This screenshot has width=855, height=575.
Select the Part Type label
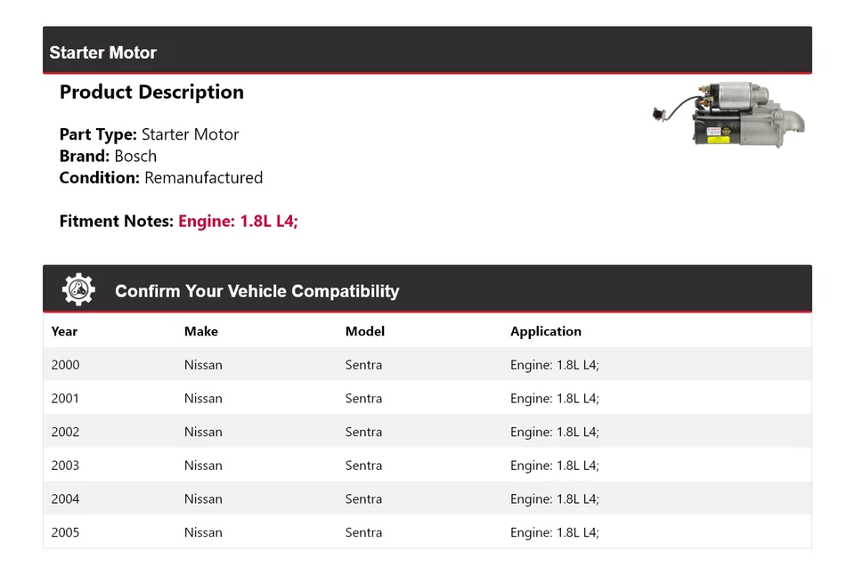98,134
